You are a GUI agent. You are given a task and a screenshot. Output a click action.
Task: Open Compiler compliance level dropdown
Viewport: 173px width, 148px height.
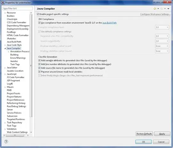click(x=162, y=27)
